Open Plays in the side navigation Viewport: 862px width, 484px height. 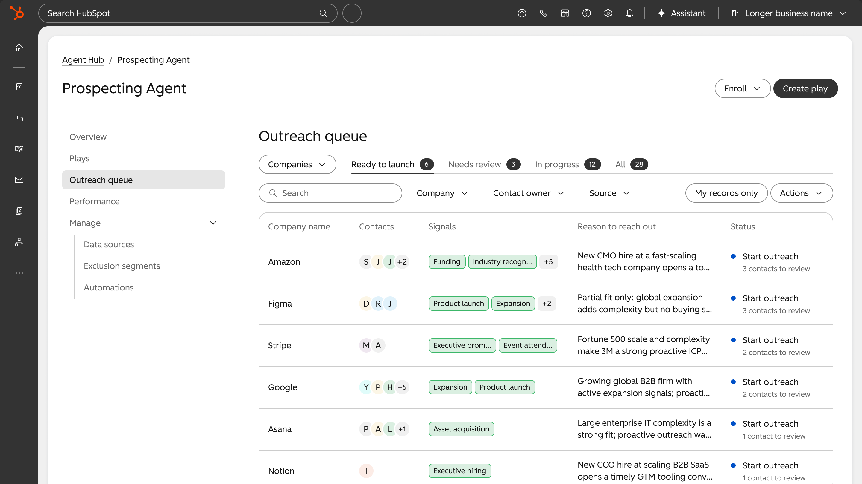click(144, 158)
